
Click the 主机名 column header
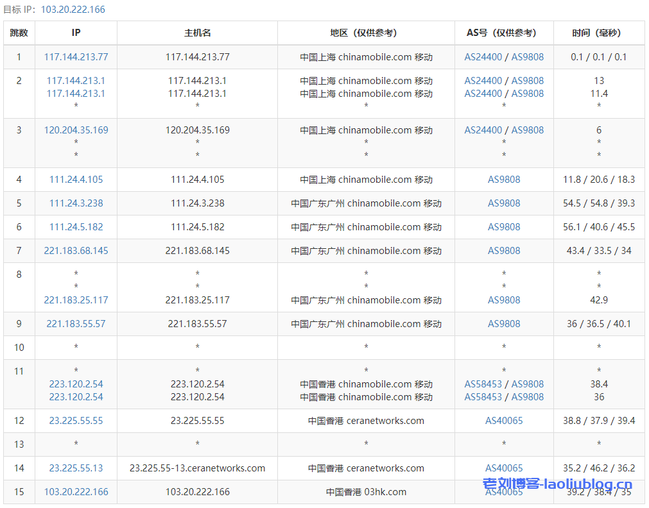point(197,33)
